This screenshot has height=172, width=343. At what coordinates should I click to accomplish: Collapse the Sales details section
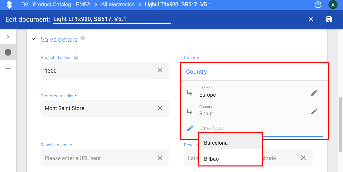(x=33, y=39)
